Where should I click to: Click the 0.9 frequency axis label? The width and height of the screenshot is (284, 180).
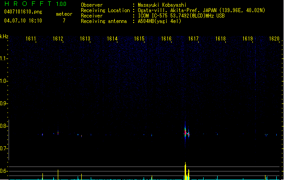click(4, 103)
